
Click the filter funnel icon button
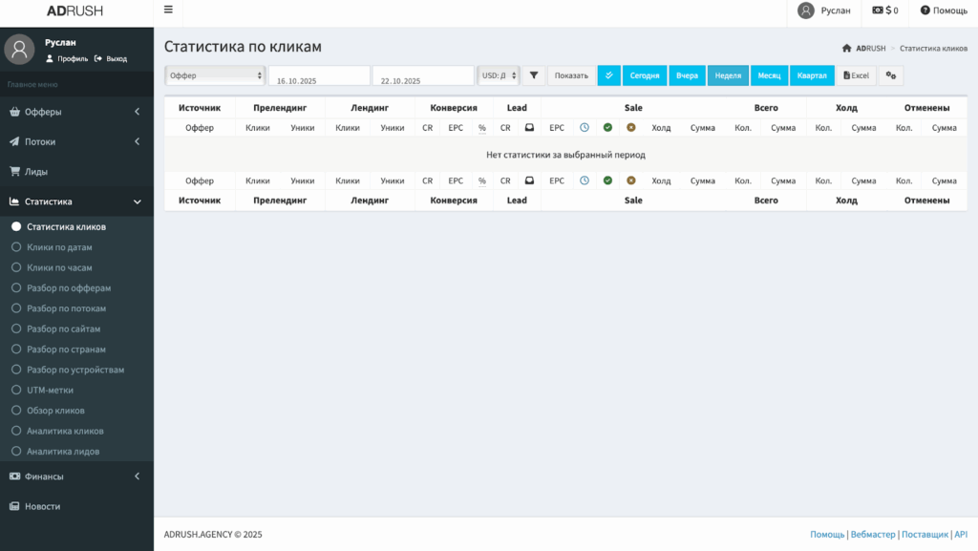(x=534, y=75)
